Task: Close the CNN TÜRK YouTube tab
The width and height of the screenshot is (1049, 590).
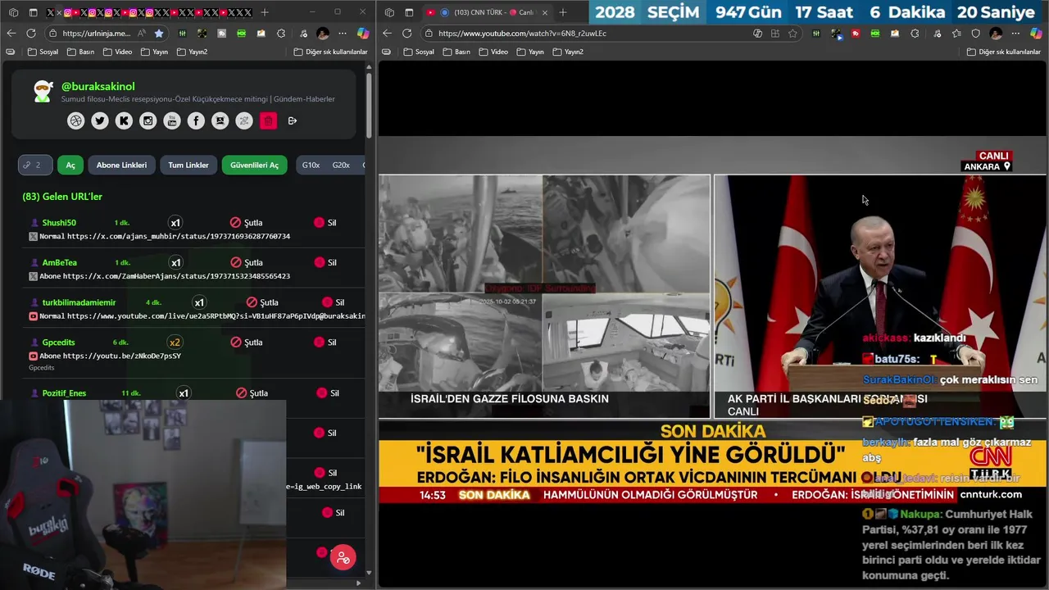Action: tap(544, 12)
